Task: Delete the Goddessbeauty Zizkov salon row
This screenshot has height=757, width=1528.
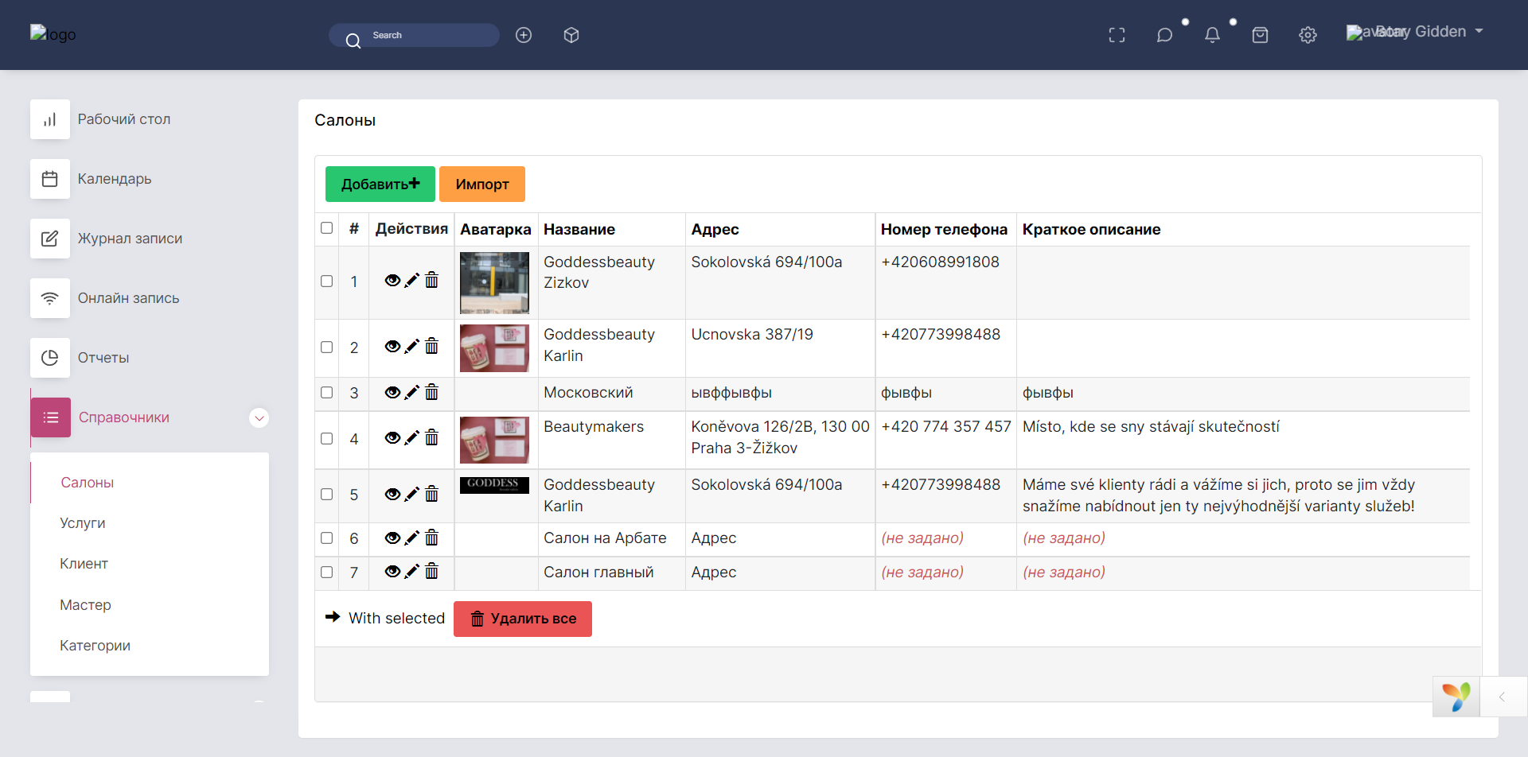Action: pos(431,280)
